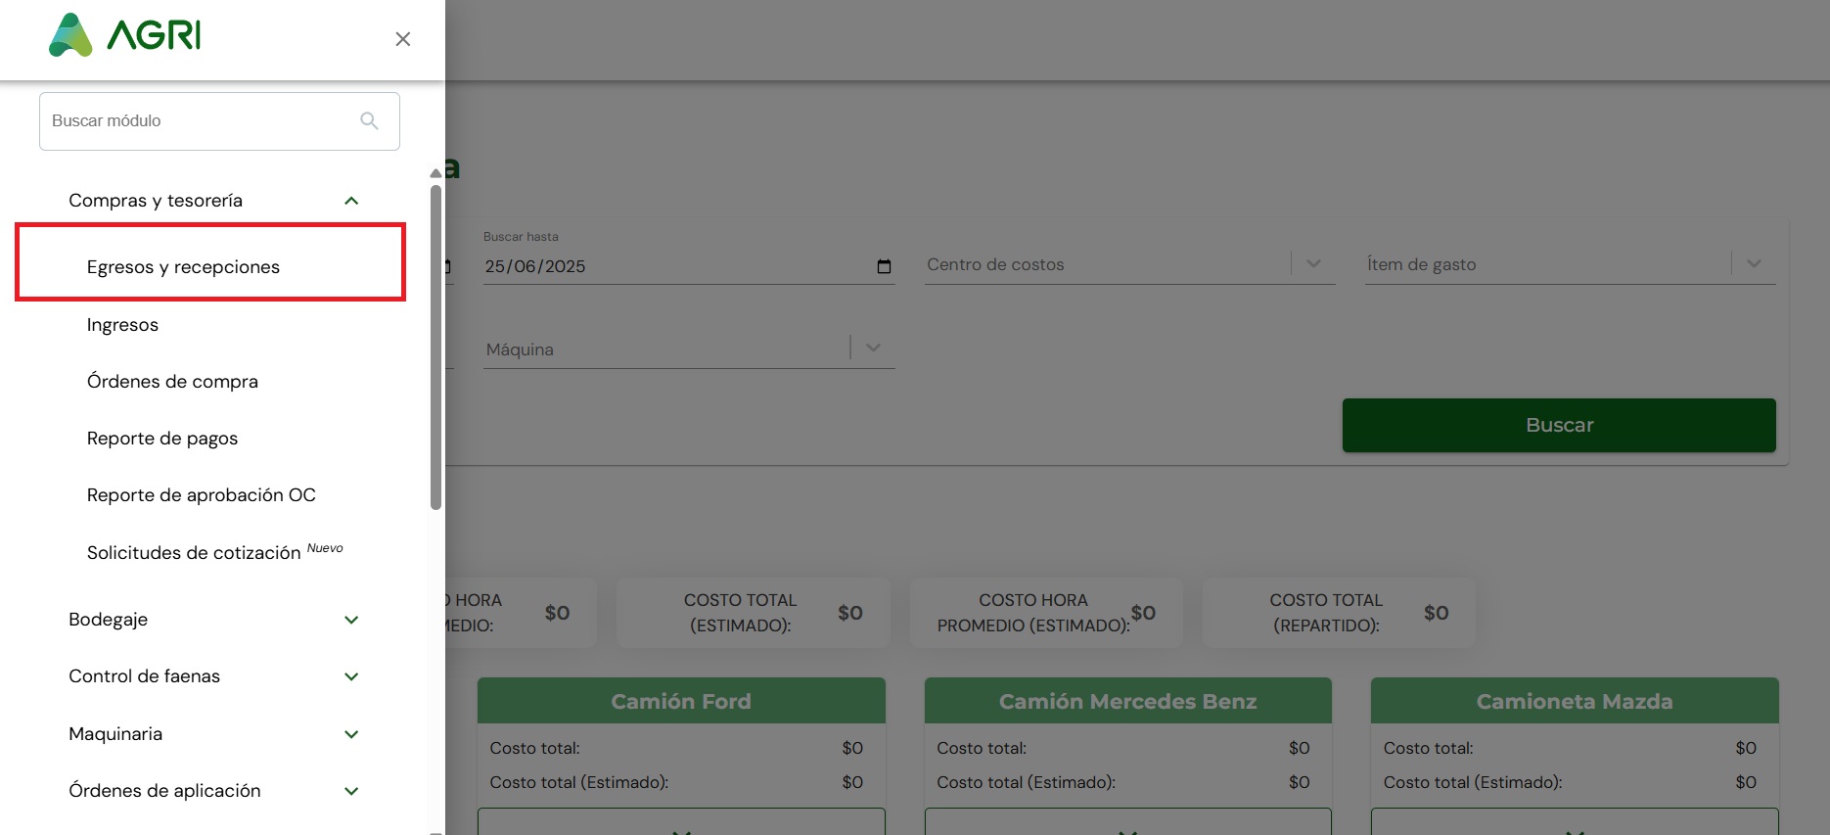Click Costo total (Estimado) in Camioneta Mazda card

point(1473,782)
